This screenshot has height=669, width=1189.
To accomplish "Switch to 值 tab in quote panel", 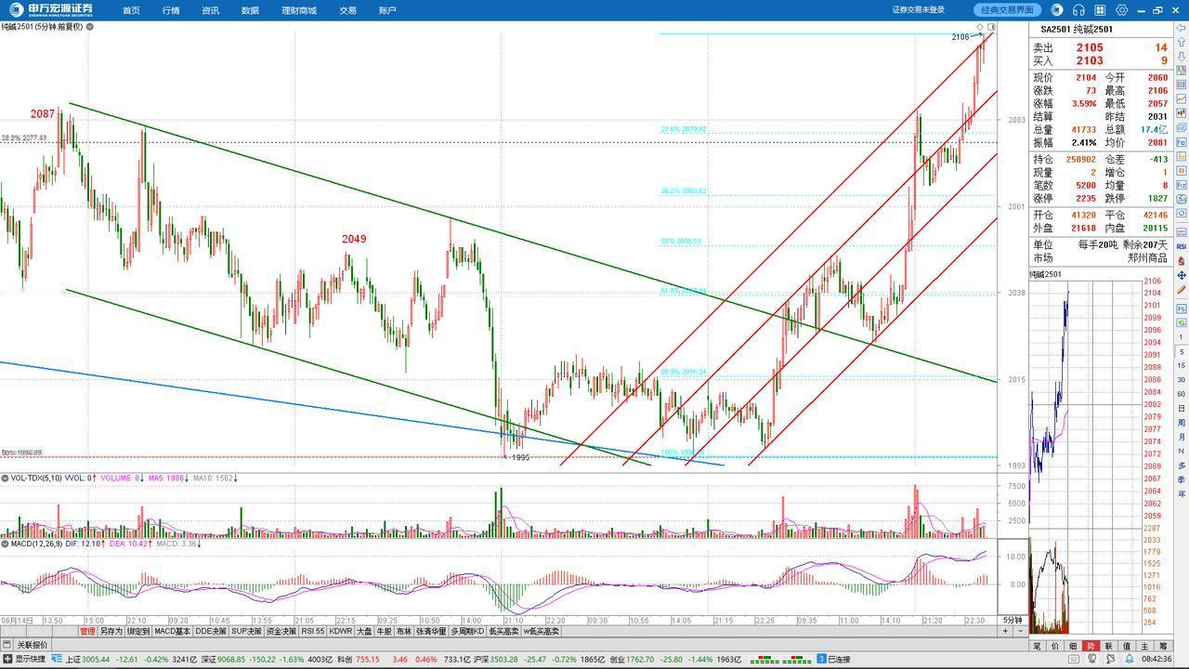I will [x=1127, y=646].
